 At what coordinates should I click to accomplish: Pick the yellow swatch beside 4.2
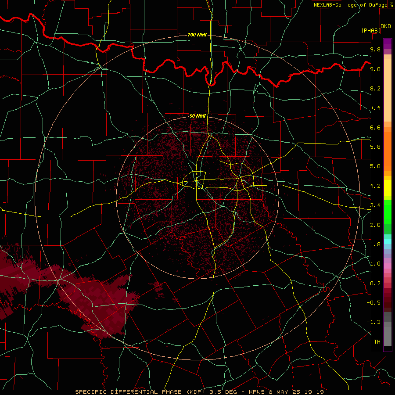pos(388,188)
